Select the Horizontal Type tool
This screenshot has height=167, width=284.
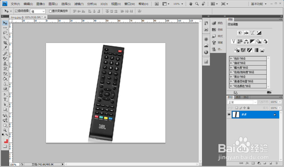click(5, 99)
